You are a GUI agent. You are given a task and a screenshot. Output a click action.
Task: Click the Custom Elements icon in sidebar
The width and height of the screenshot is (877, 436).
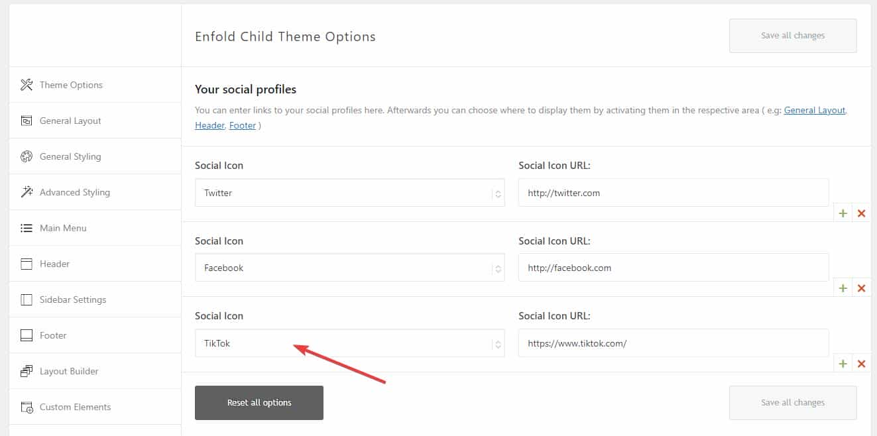pos(27,407)
